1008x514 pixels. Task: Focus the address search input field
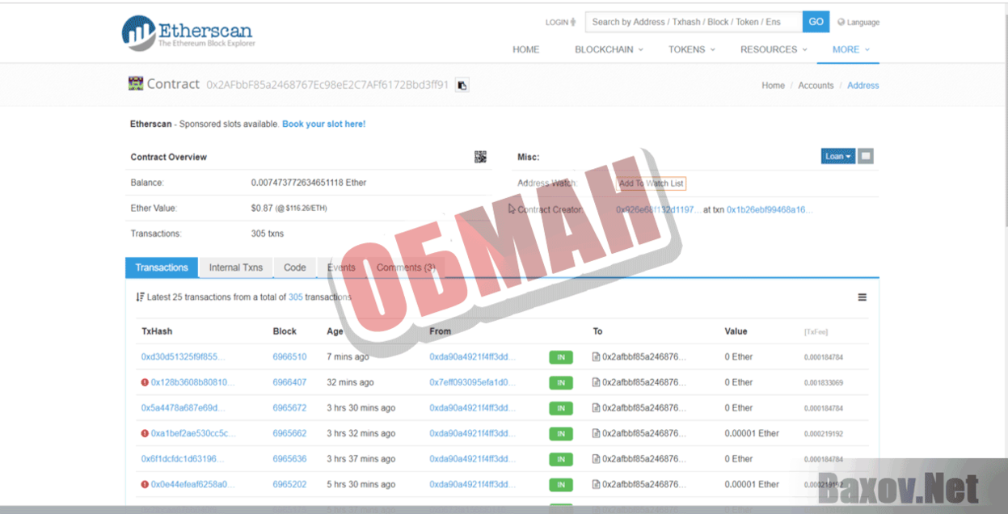(x=694, y=22)
